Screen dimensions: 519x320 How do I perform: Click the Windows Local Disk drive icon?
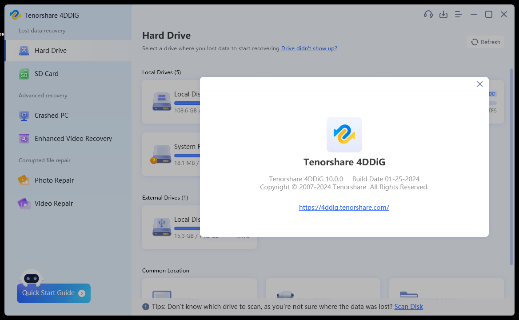(x=162, y=101)
